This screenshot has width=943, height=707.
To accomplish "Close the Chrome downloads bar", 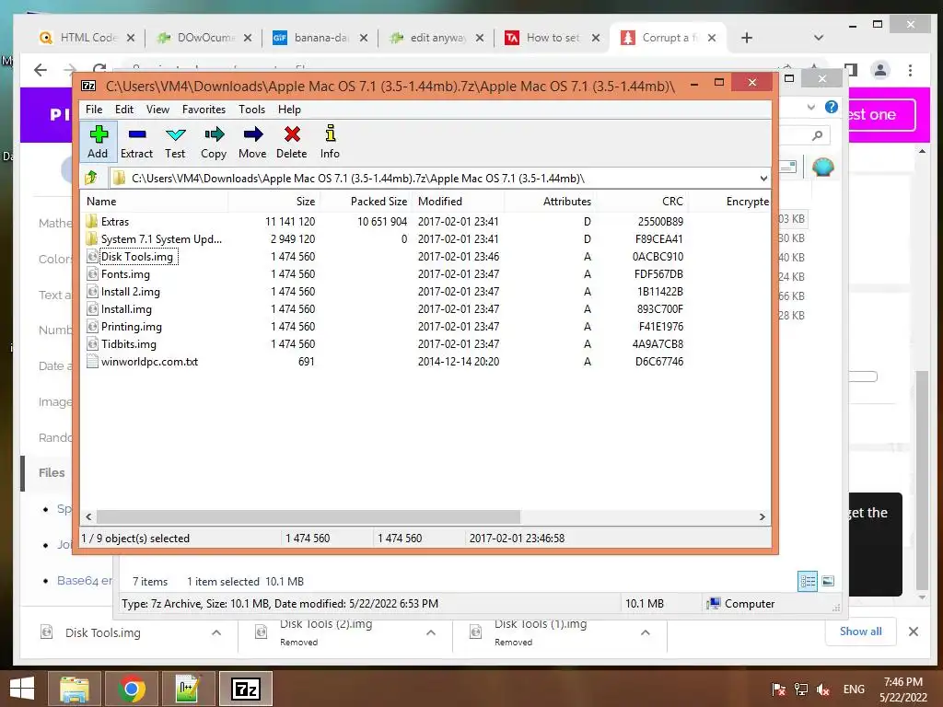I will click(x=913, y=632).
